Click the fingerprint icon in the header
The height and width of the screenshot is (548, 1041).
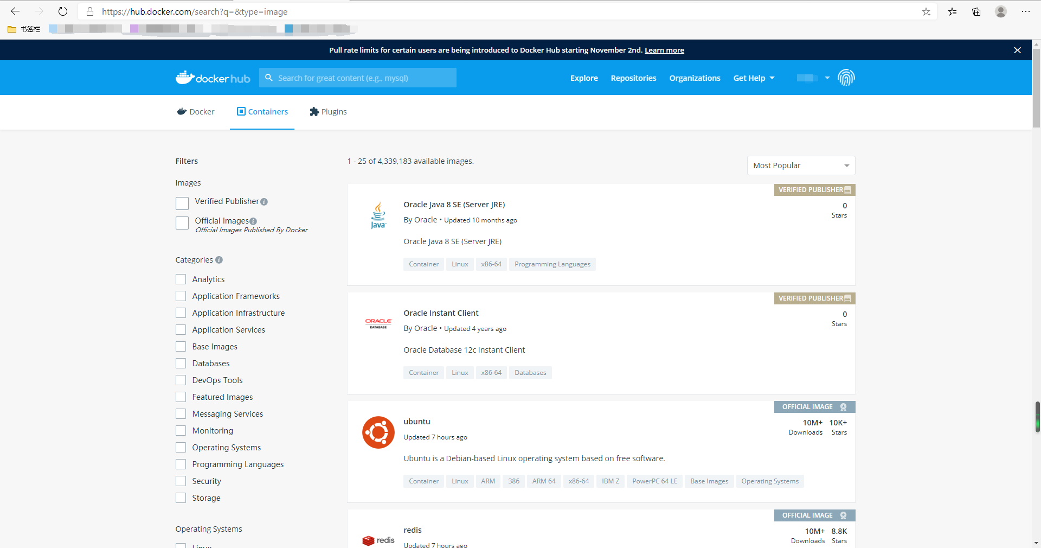coord(846,78)
